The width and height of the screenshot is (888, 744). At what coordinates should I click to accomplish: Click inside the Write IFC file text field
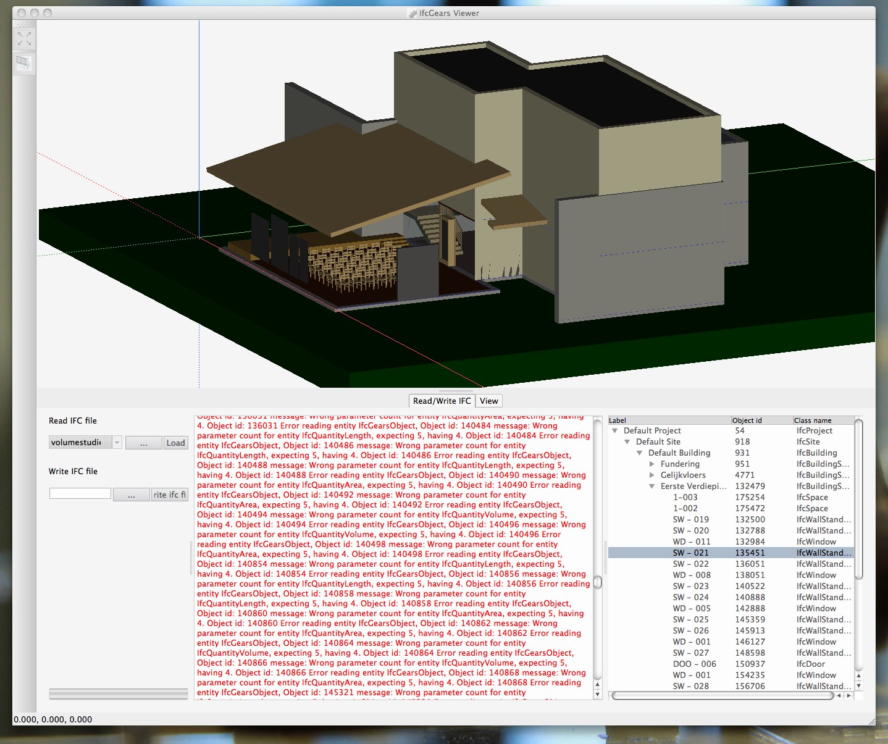pos(80,493)
